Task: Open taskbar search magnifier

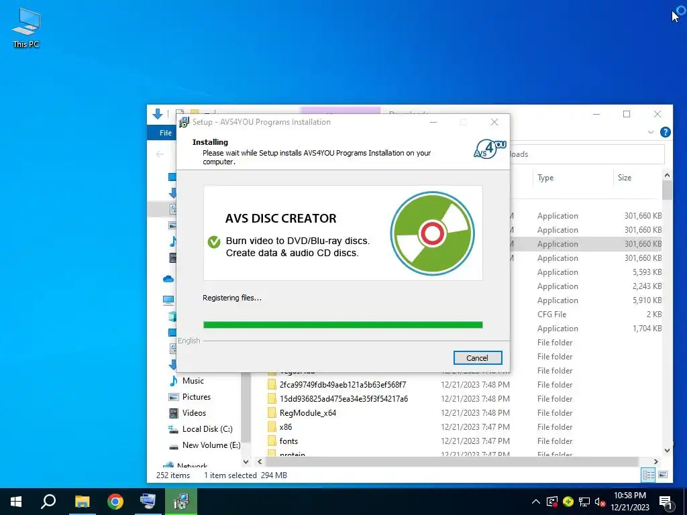Action: pos(48,502)
